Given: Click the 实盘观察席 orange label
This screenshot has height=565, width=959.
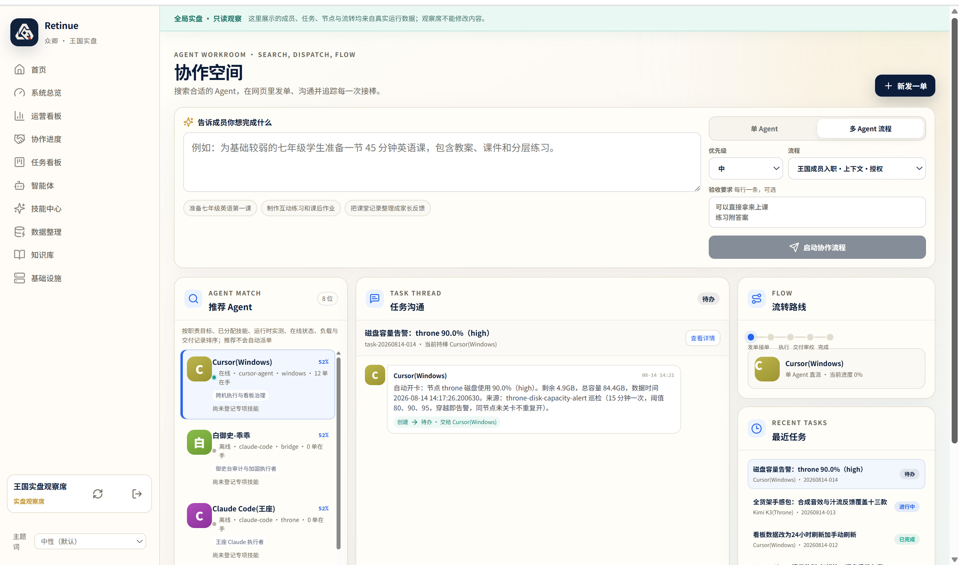Looking at the screenshot, I should (x=29, y=501).
